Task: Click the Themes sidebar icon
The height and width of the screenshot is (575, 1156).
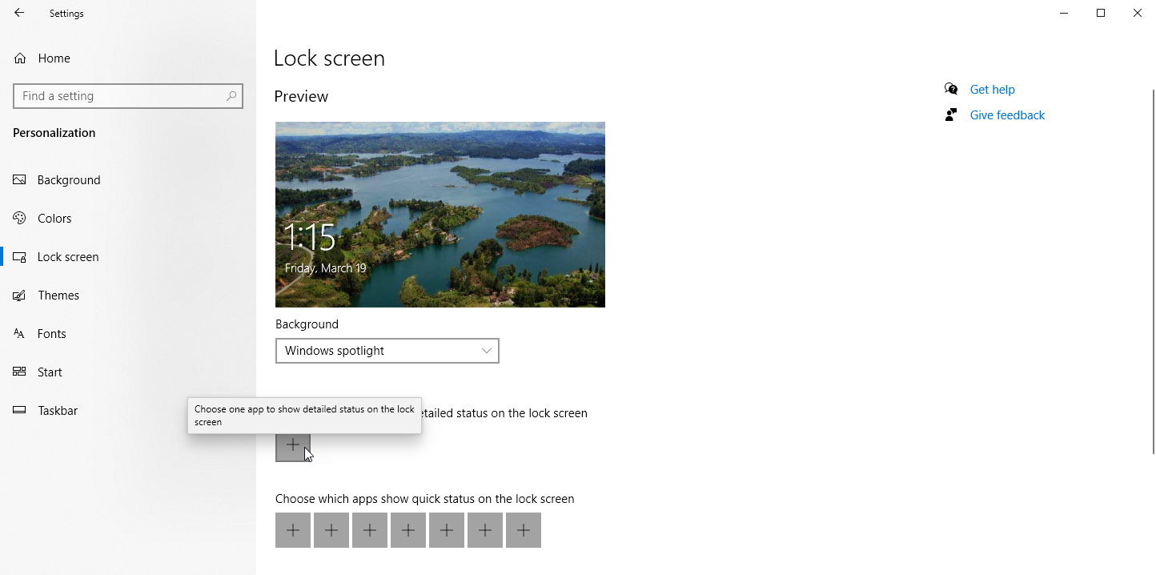Action: (x=20, y=296)
